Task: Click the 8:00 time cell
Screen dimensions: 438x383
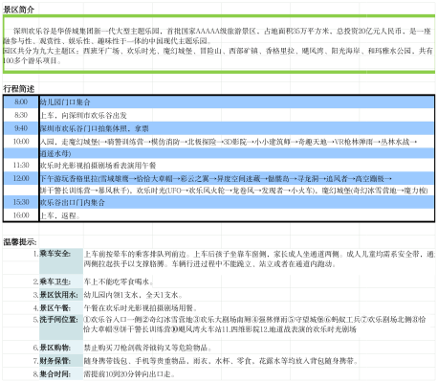Action: click(21, 102)
